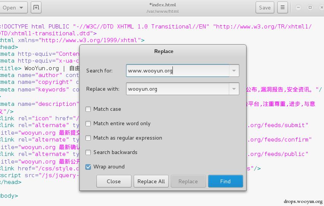Expand the Replace with history dropdown
324x206 pixels.
tap(234, 89)
